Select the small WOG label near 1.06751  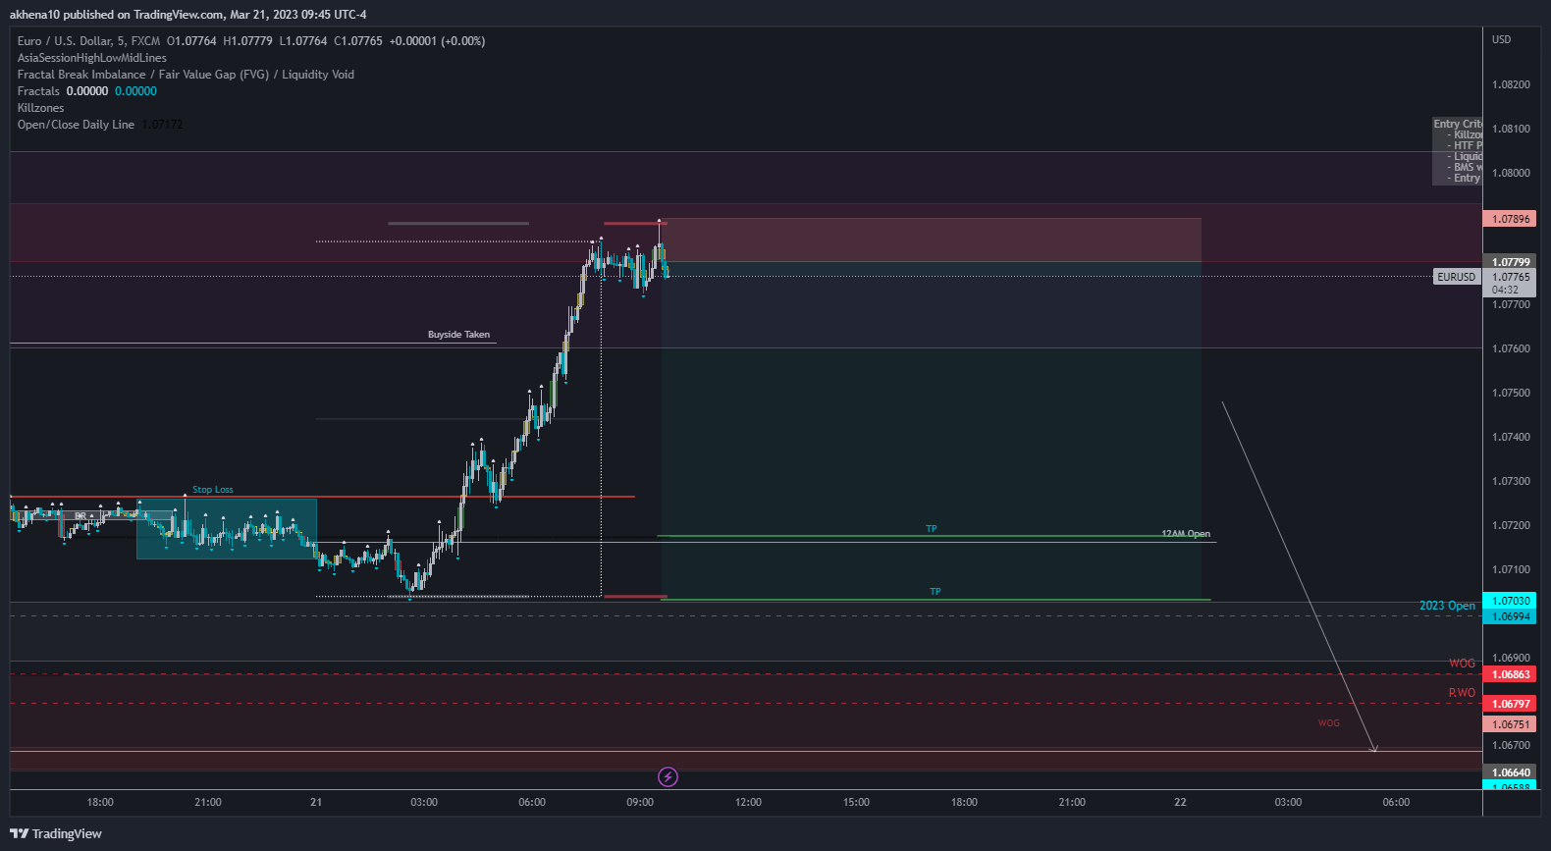point(1328,723)
